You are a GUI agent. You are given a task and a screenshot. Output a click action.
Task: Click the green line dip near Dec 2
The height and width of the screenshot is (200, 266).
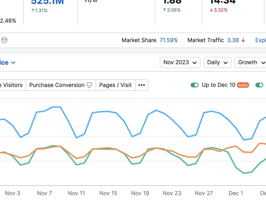click(x=244, y=173)
